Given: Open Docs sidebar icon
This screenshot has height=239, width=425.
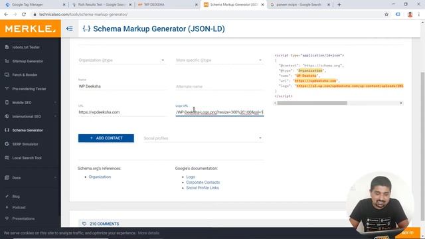Looking at the screenshot, I should coord(7,178).
